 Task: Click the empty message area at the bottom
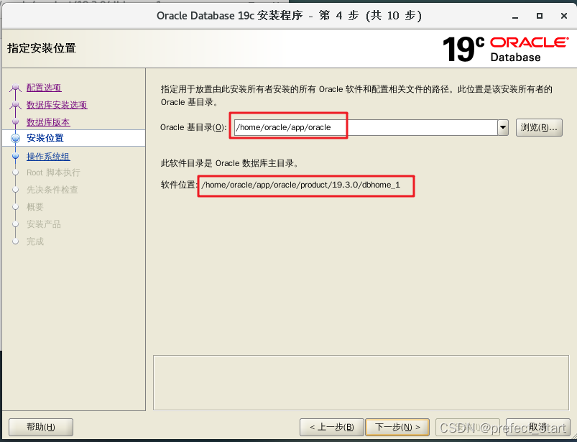(x=361, y=382)
